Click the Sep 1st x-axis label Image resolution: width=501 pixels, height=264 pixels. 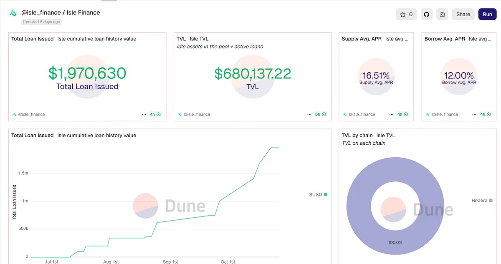[170, 261]
